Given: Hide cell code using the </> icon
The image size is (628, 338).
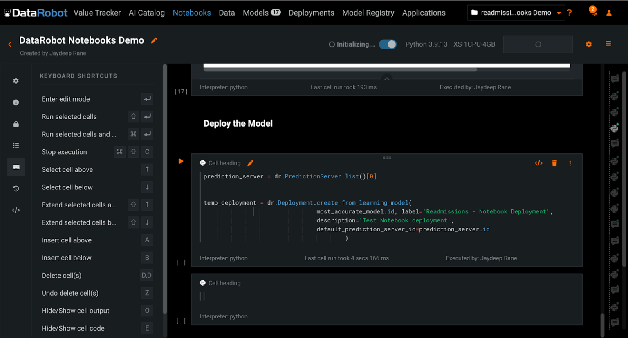Looking at the screenshot, I should pyautogui.click(x=538, y=163).
